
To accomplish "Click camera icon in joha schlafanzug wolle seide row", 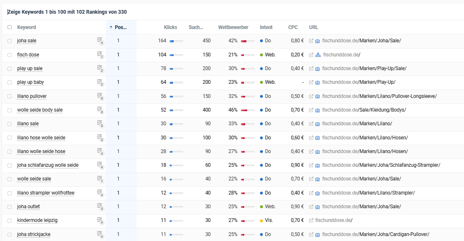I will pyautogui.click(x=317, y=166).
